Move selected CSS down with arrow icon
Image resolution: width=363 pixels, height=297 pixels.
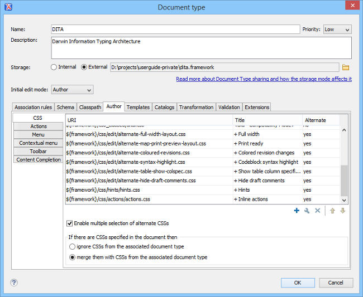(343, 211)
